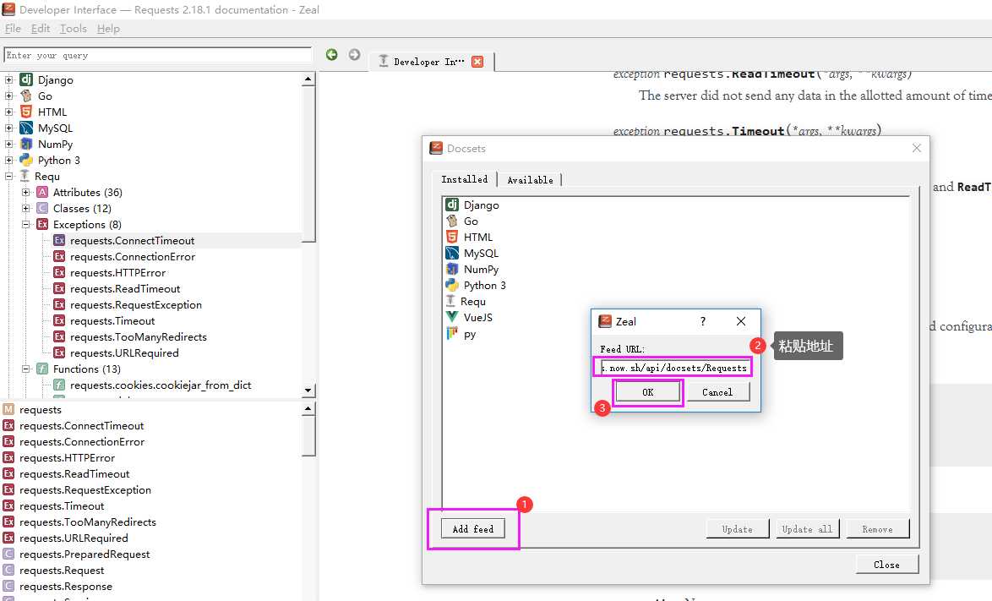Expand the Go tree node
This screenshot has height=601, width=992.
click(8, 96)
